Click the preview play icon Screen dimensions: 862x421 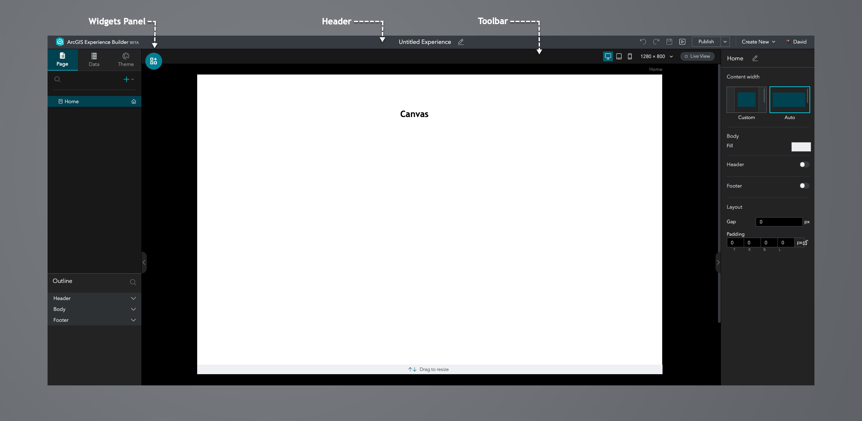tap(682, 42)
